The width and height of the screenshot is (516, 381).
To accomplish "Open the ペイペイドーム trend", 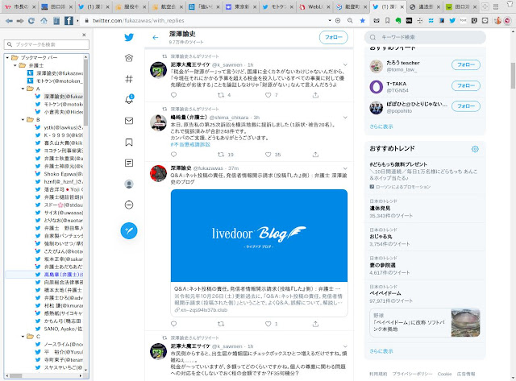I will (385, 293).
